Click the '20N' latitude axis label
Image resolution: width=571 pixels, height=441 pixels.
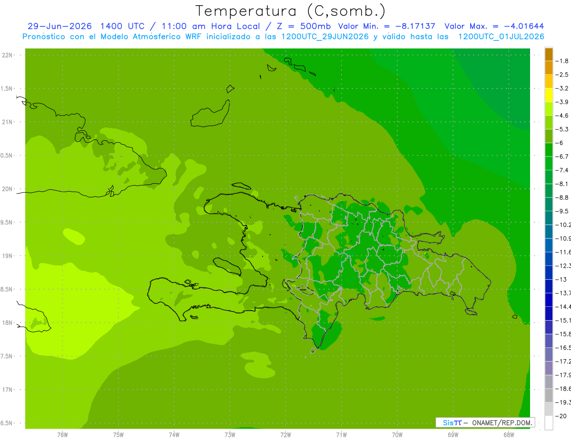pyautogui.click(x=8, y=189)
